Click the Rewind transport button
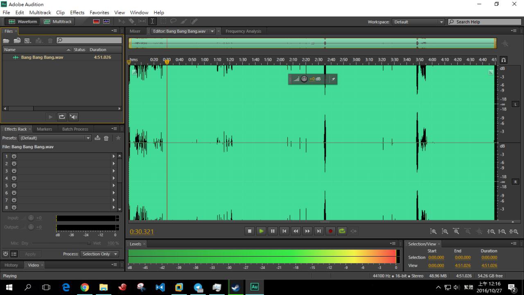The image size is (524, 295). pyautogui.click(x=296, y=231)
